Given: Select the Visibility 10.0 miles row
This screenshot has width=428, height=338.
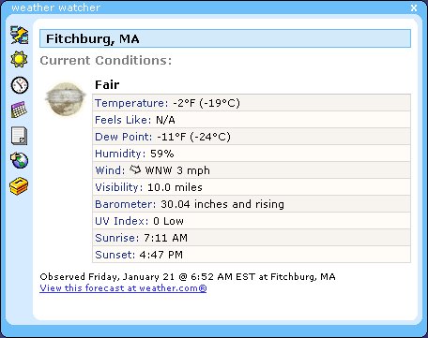Looking at the screenshot, I should point(252,187).
